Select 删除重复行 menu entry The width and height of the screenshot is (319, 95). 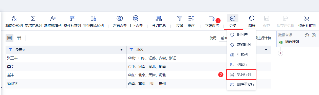point(241,84)
